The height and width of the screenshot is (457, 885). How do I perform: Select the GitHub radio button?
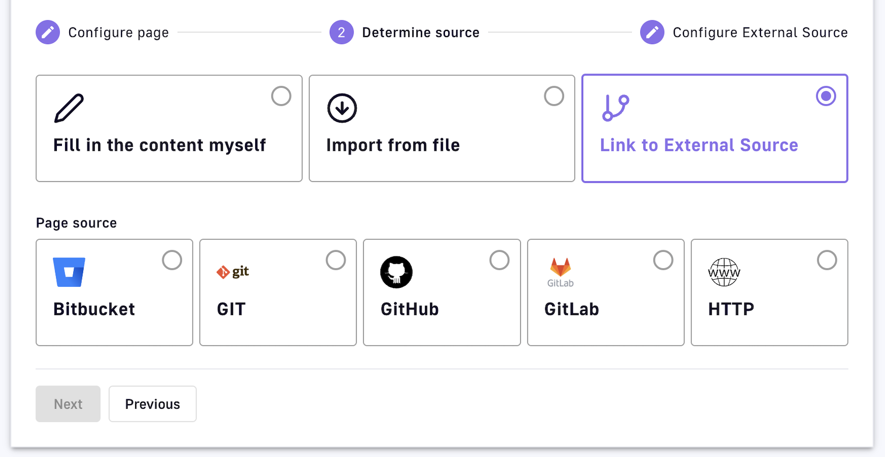coord(499,260)
